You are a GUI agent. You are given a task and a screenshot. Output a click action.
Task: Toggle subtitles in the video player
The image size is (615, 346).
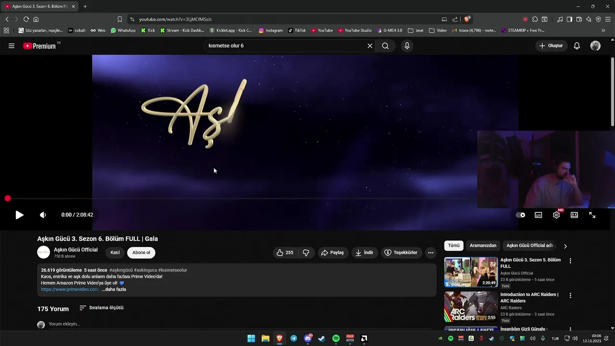click(x=539, y=215)
